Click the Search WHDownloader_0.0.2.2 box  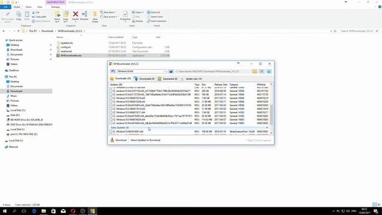[x=359, y=31]
